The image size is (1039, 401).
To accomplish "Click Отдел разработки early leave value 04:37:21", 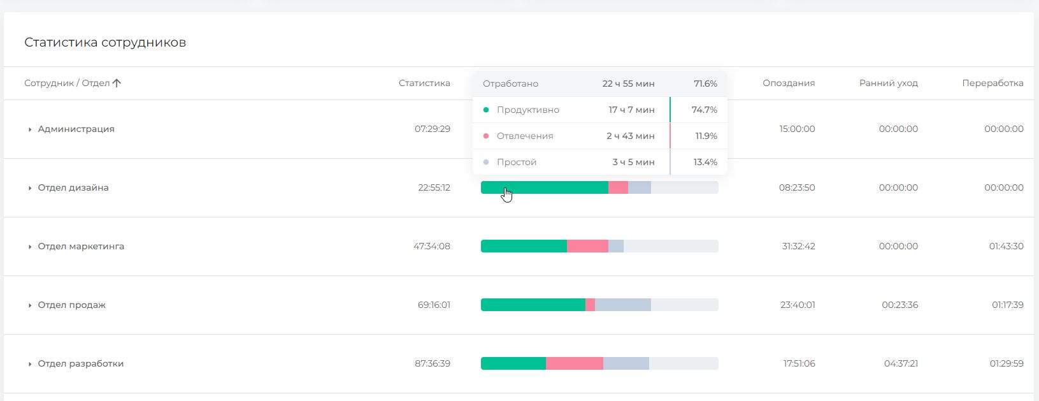I will tap(901, 363).
